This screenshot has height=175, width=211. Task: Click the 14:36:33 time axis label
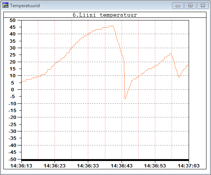[88, 166]
